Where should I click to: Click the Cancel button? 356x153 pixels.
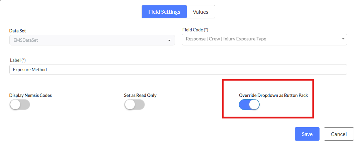[338, 134]
